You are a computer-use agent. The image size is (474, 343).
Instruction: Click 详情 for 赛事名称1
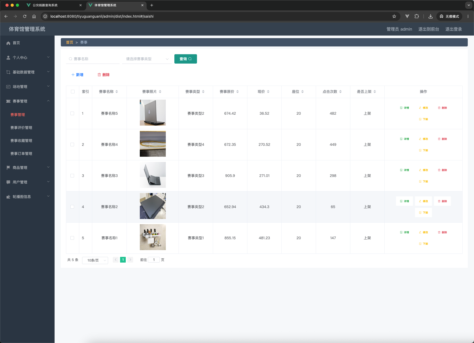(x=405, y=232)
